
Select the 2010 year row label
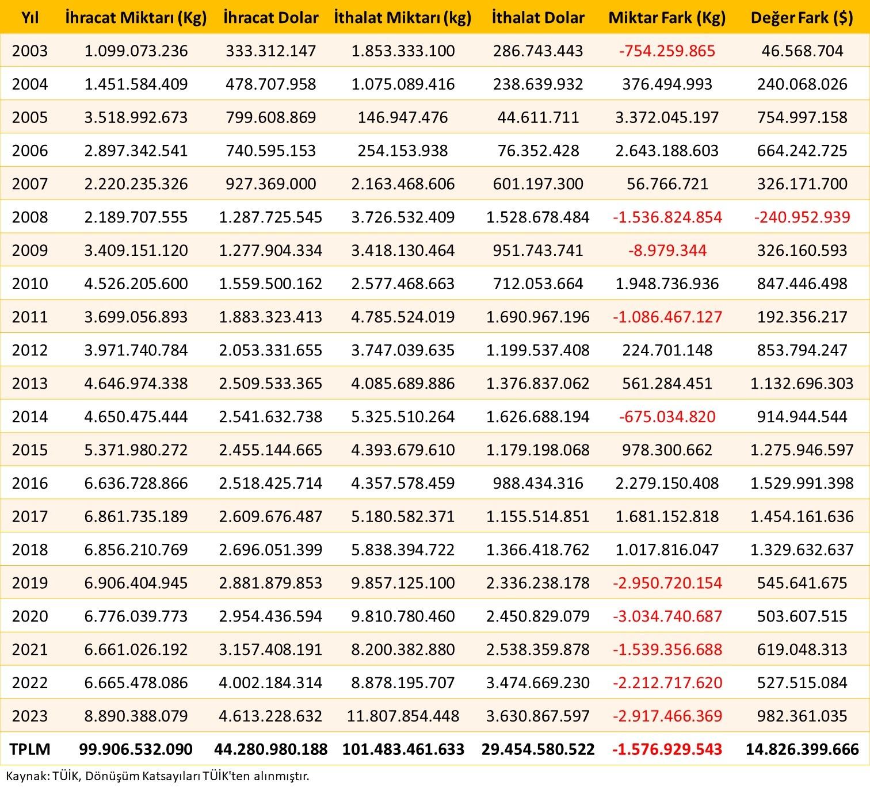(29, 283)
